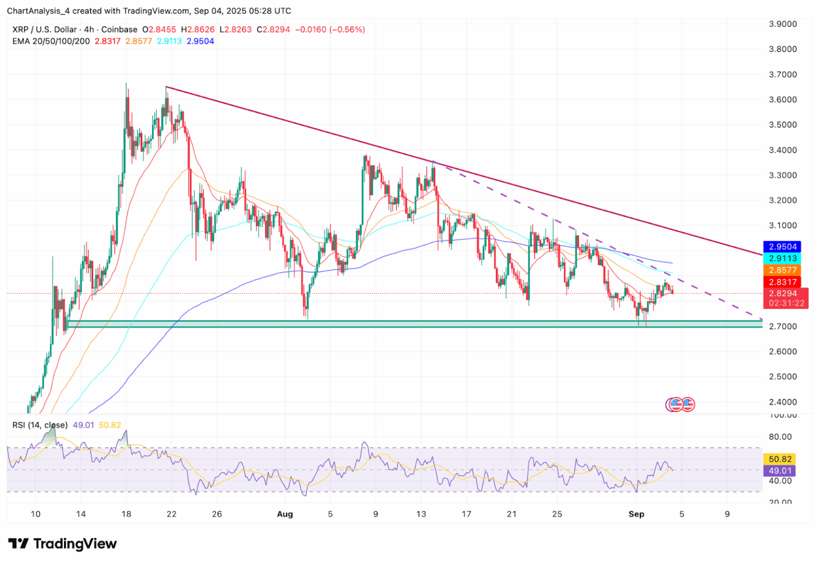Click the right US flag economic event icon
Screen dimensions: 819x564
(688, 405)
